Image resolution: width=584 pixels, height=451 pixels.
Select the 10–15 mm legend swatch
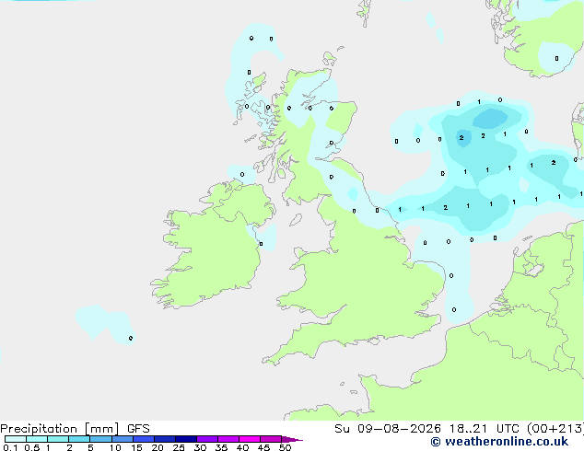pos(123,439)
